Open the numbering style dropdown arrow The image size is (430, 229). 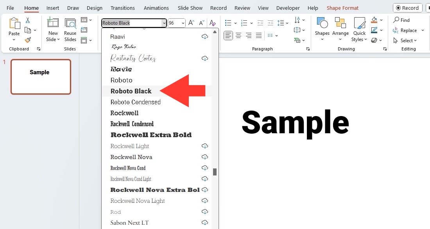[x=251, y=23]
